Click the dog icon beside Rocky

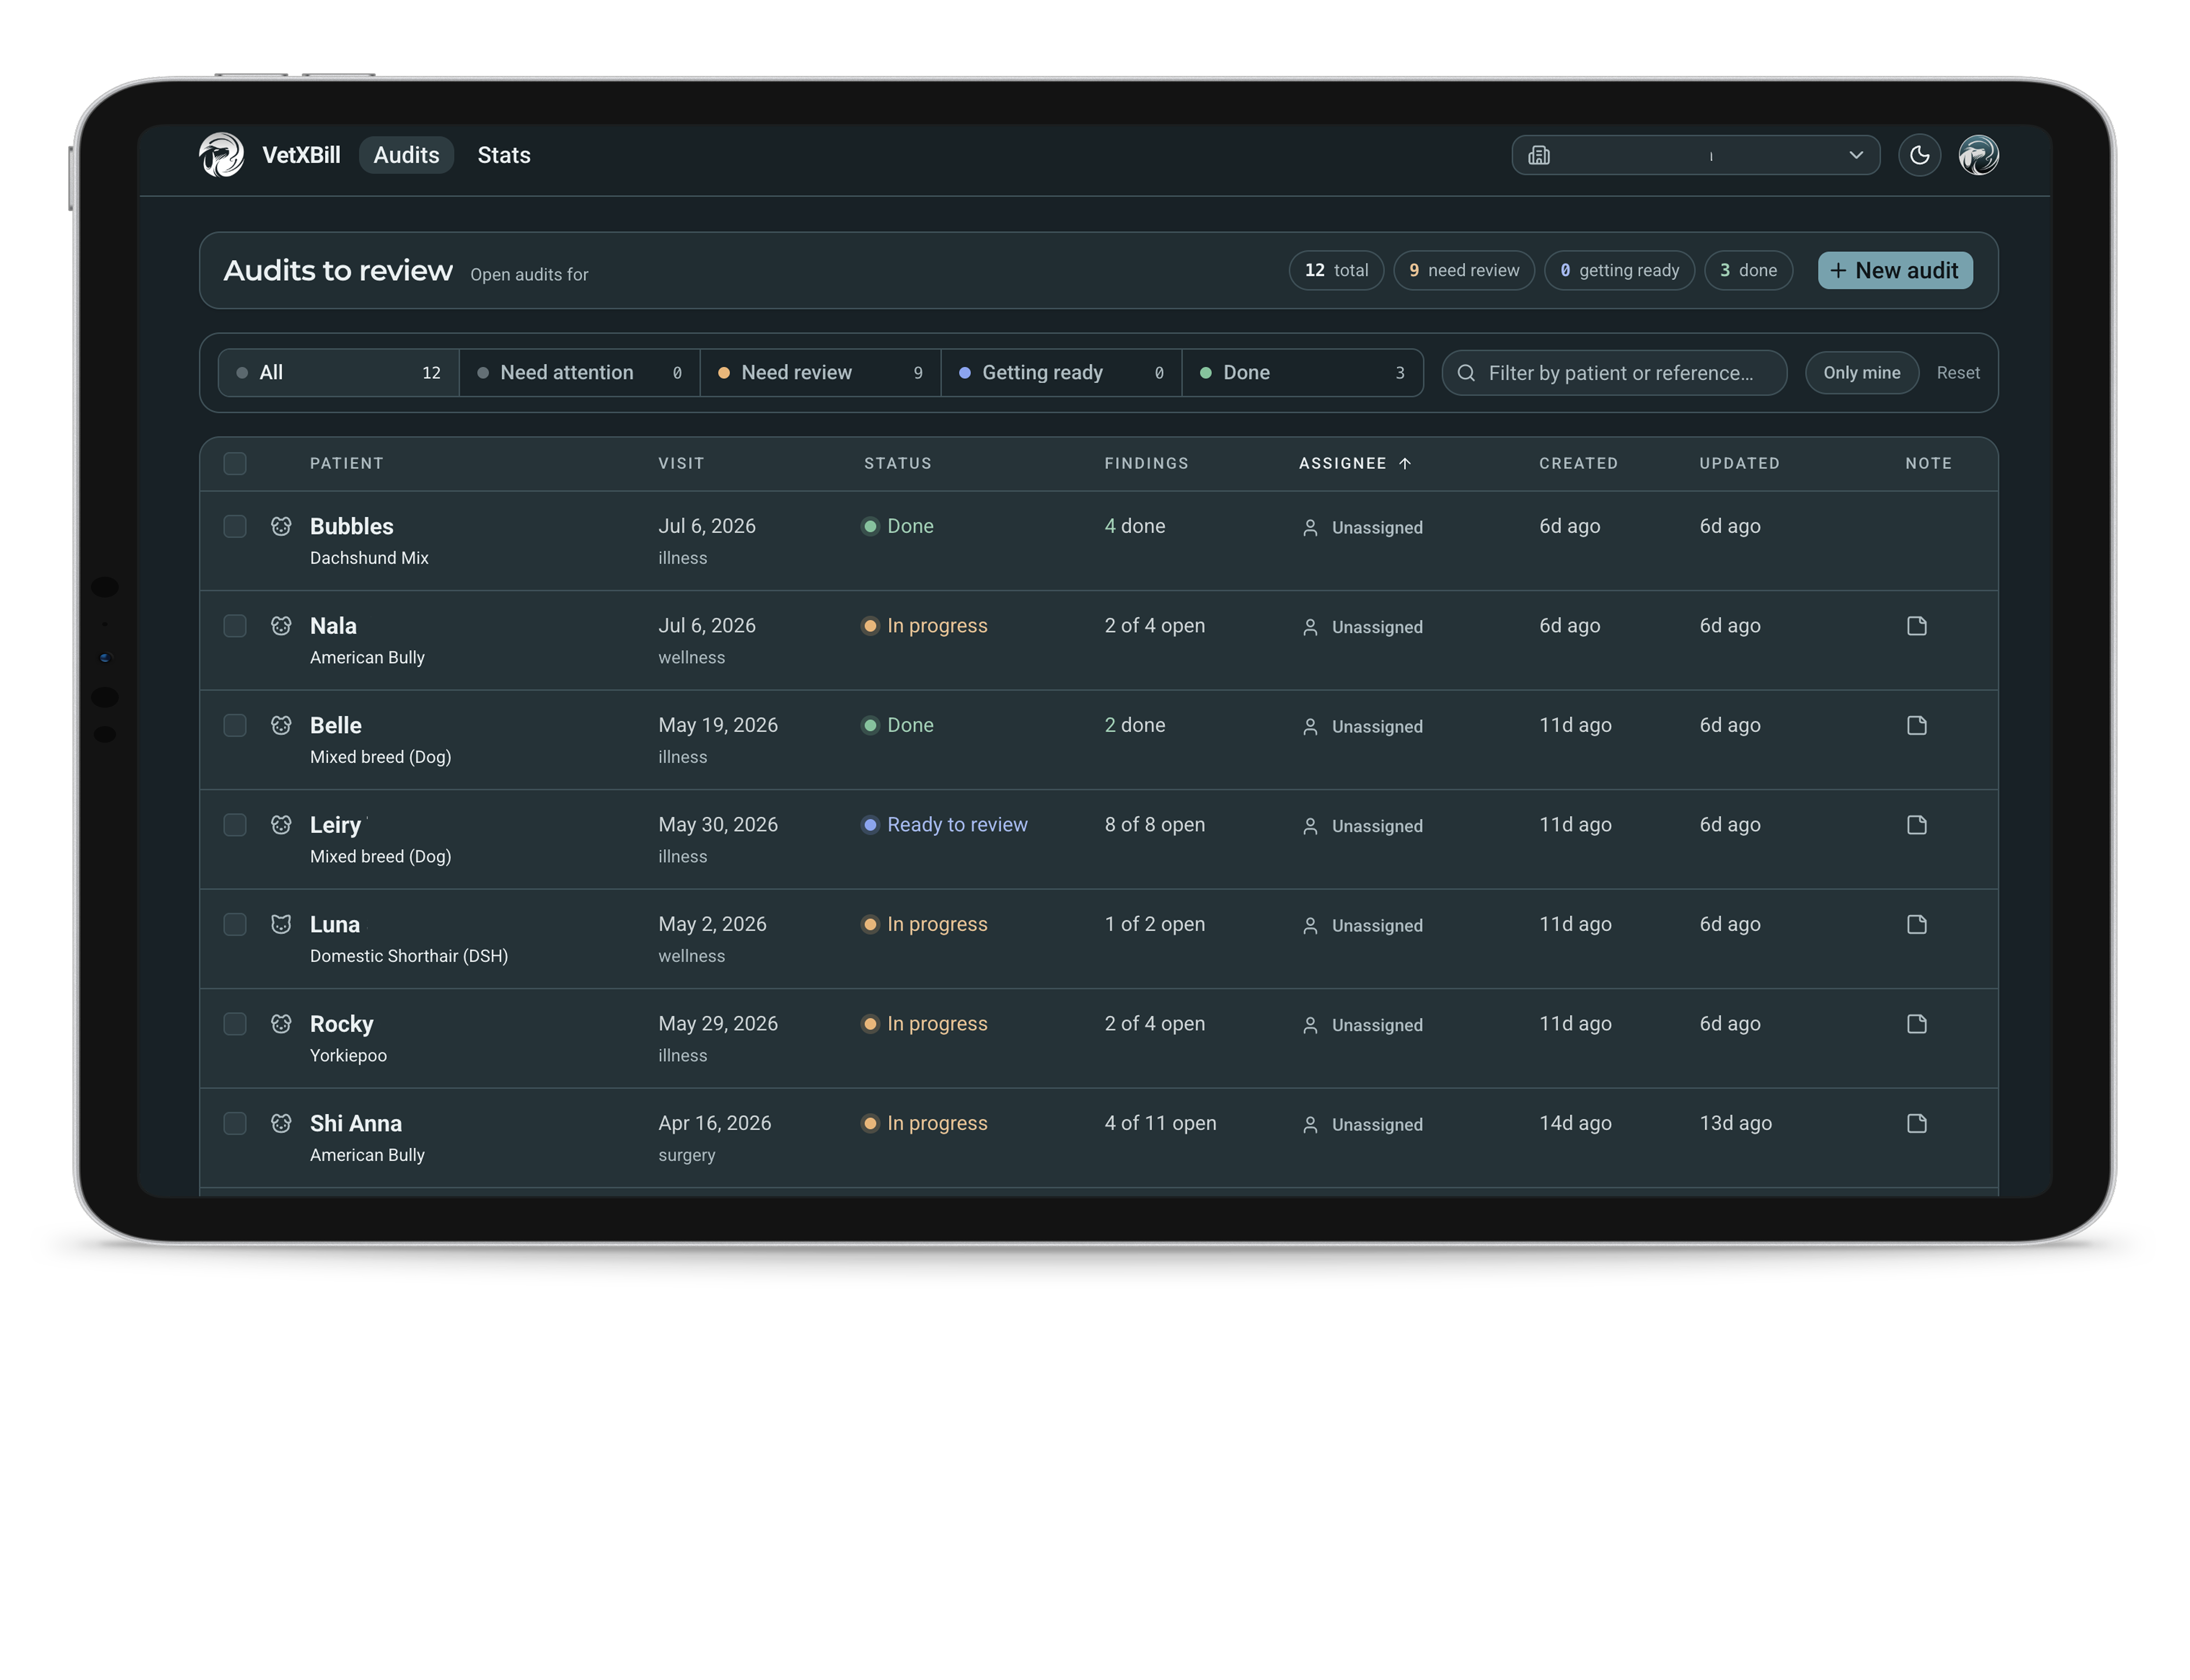tap(281, 1024)
